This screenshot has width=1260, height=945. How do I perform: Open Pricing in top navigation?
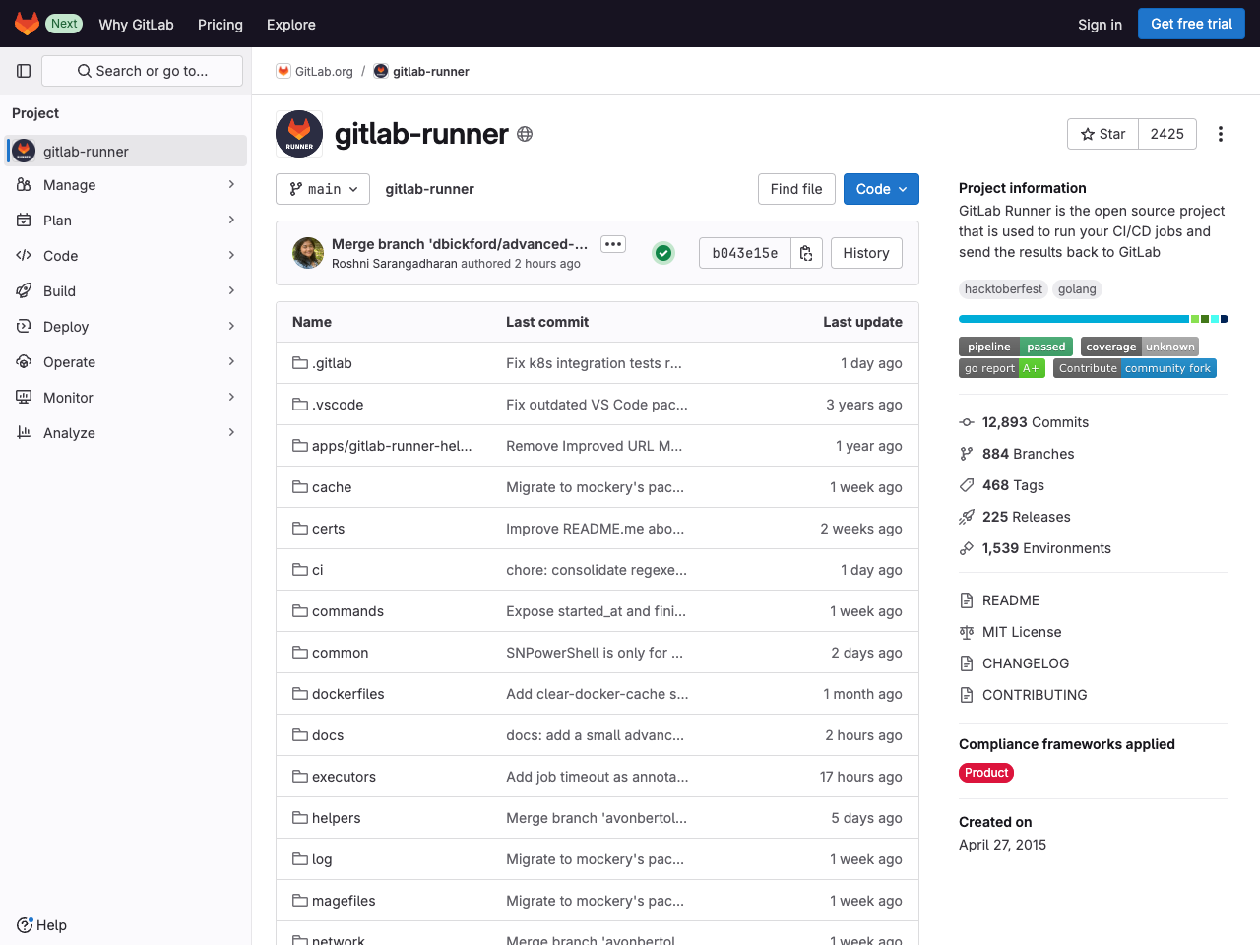coord(220,24)
